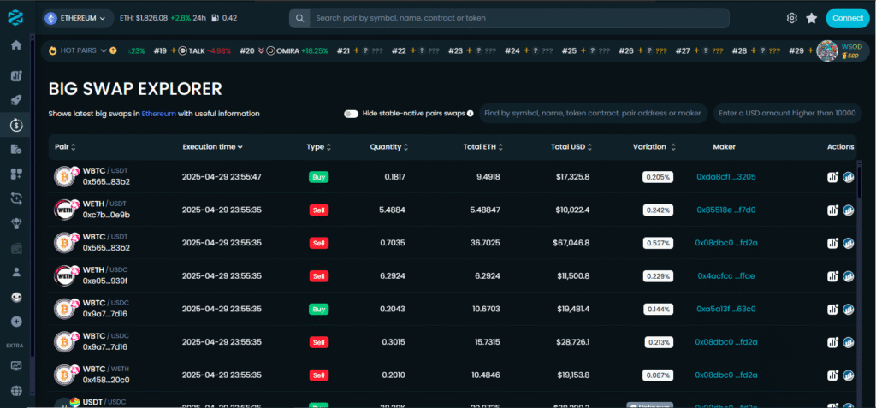Screen dimensions: 876x408
Task: Open the Home icon in the sidebar
Action: pos(16,45)
